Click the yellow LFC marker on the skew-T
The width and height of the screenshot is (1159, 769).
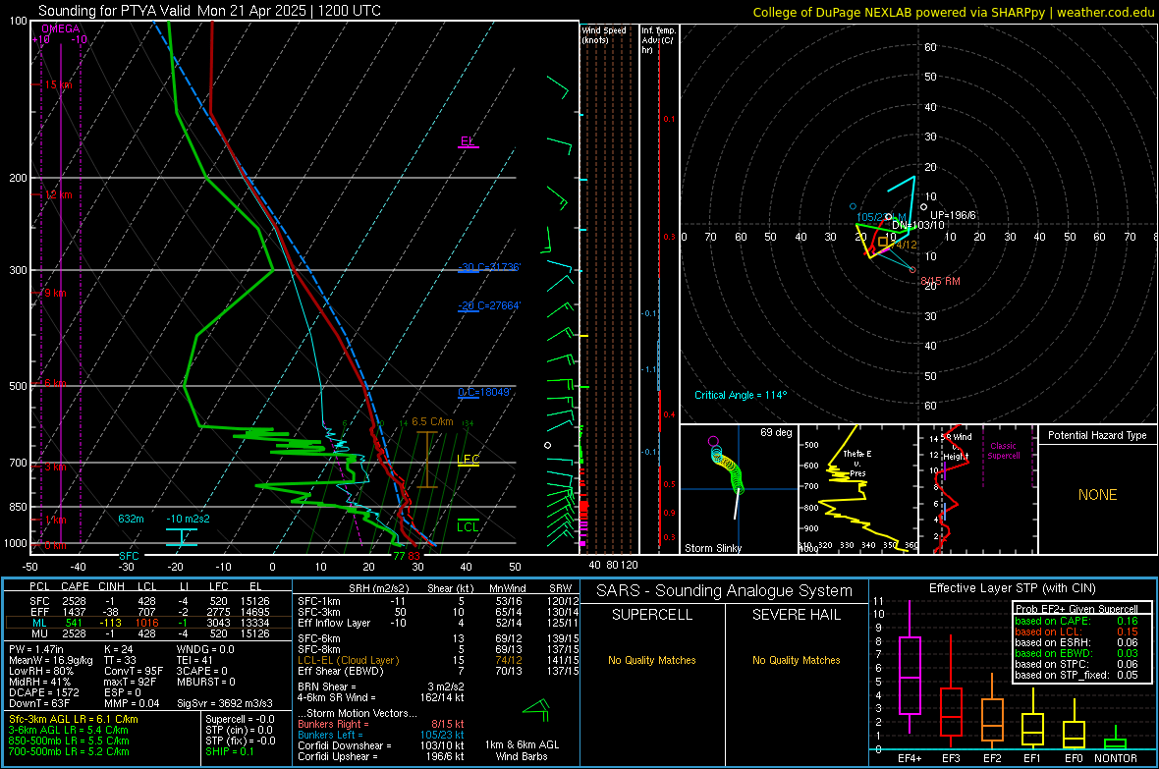468,460
